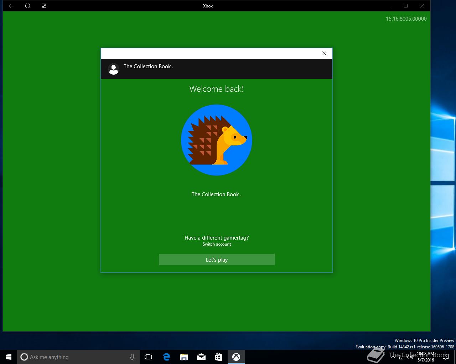This screenshot has width=456, height=364.
Task: Minimize the Xbox window
Action: click(x=389, y=6)
